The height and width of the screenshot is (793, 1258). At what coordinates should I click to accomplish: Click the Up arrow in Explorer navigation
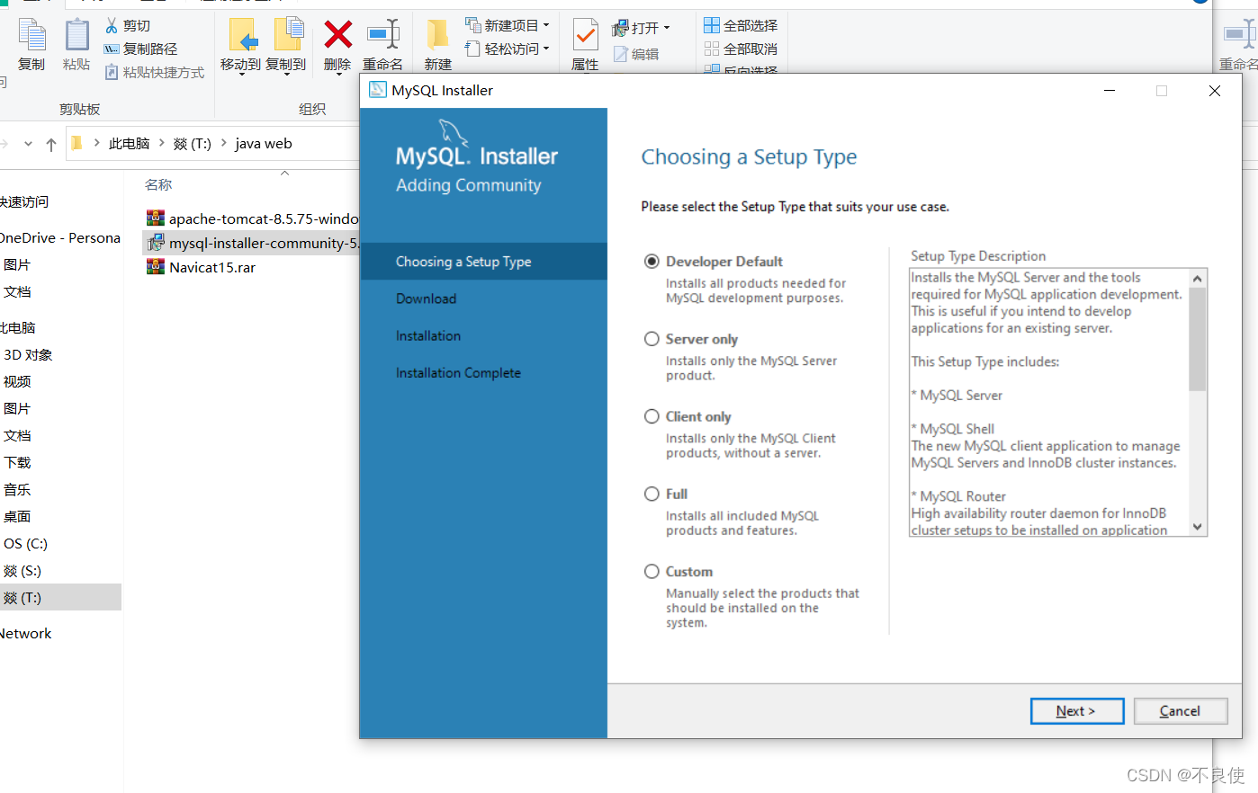click(51, 144)
